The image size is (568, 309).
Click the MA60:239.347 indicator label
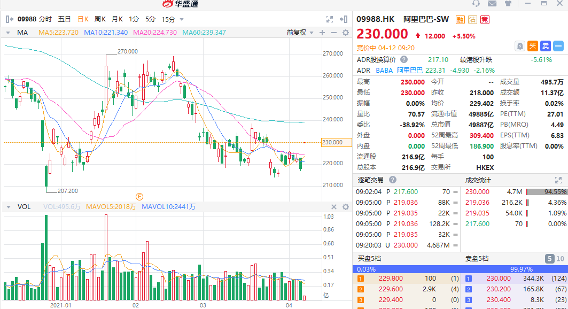tap(204, 33)
